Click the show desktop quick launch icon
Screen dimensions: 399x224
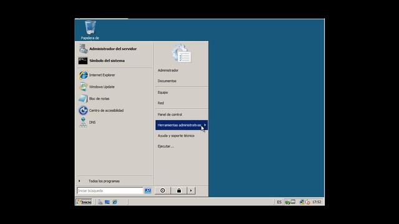coord(107,202)
